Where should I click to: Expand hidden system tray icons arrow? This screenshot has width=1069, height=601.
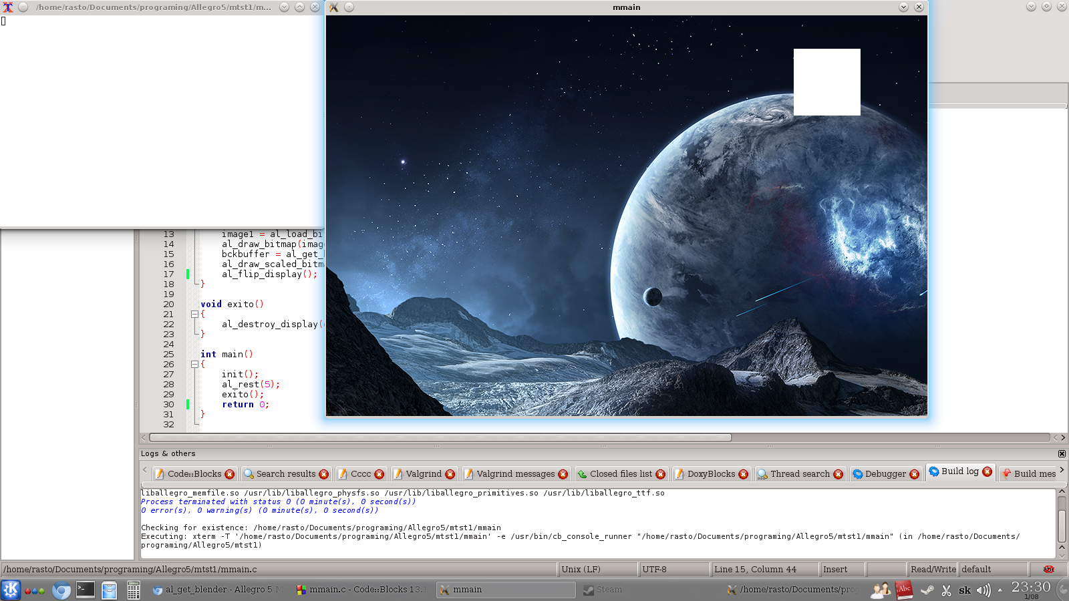point(1000,590)
